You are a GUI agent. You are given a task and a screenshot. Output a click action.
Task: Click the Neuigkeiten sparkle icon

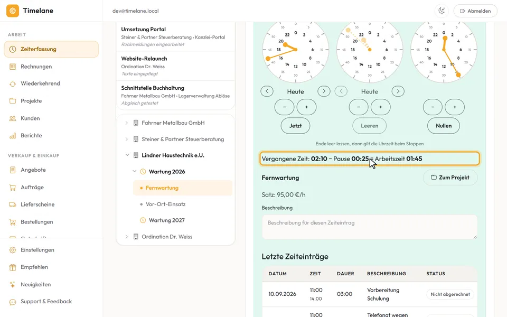coord(13,285)
